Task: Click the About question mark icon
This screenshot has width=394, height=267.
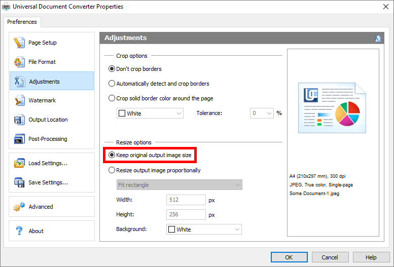Action: (19, 231)
